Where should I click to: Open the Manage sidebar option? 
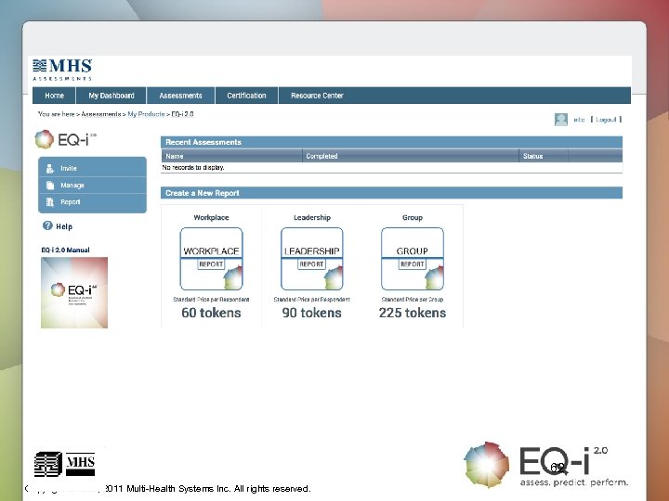(92, 186)
